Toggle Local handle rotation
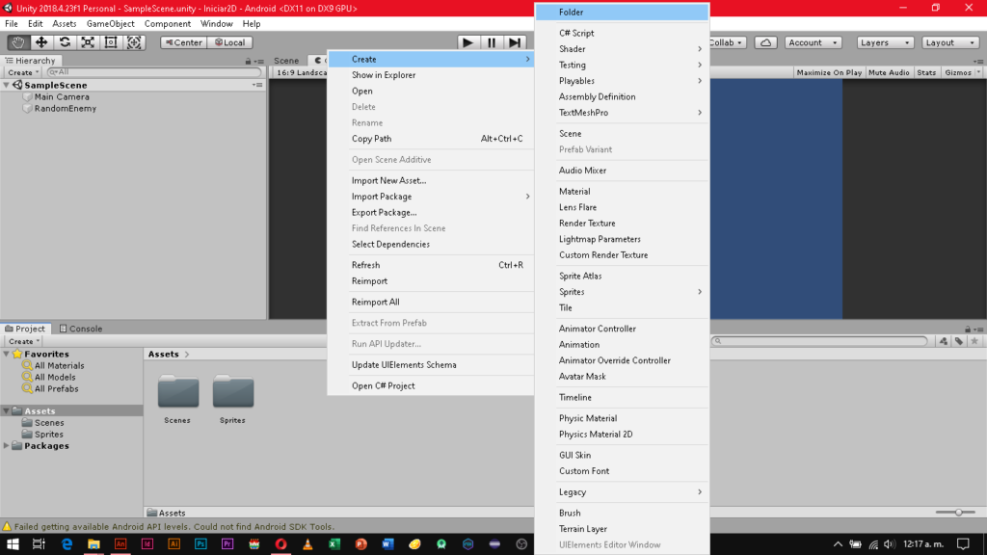This screenshot has width=987, height=555. coord(229,42)
